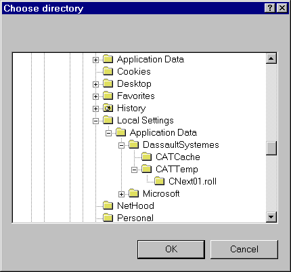The height and width of the screenshot is (272, 291).
Task: Click the NetHood folder icon
Action: click(x=108, y=206)
